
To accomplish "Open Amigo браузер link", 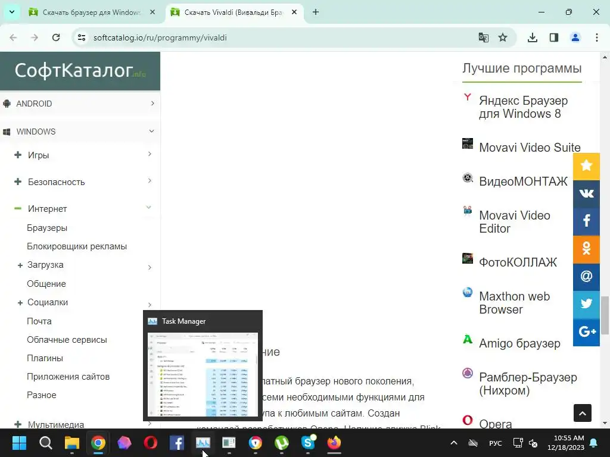I will tap(519, 343).
